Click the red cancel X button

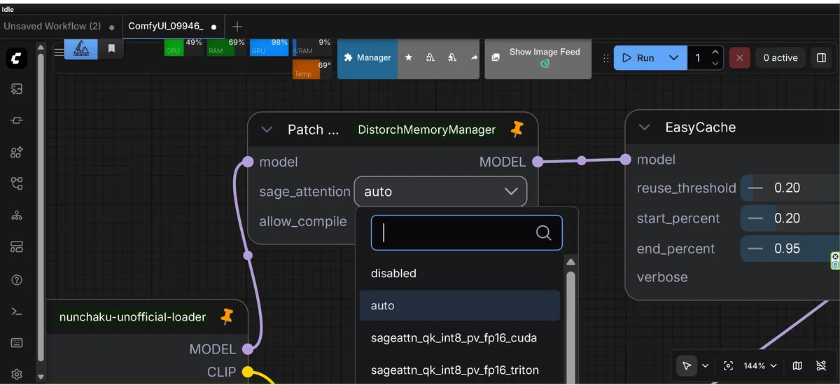(x=740, y=58)
